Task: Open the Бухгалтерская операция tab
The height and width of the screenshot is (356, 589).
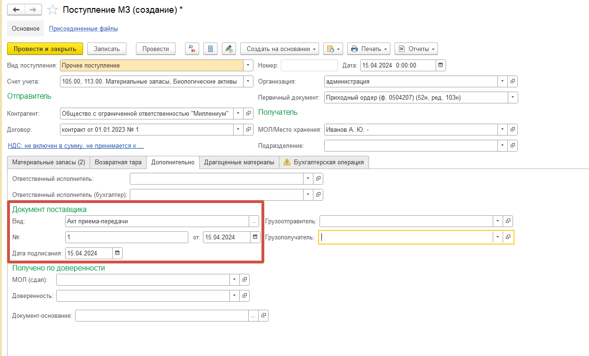Action: [324, 162]
